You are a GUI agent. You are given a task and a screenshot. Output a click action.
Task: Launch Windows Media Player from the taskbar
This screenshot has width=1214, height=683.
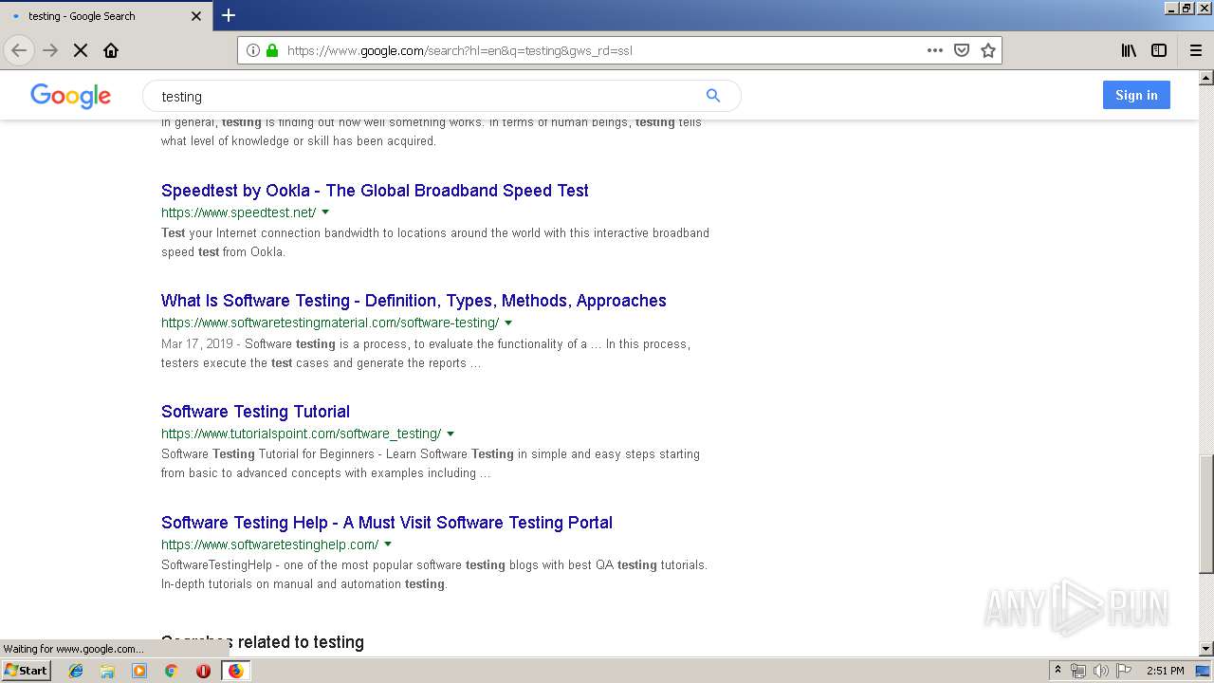139,671
